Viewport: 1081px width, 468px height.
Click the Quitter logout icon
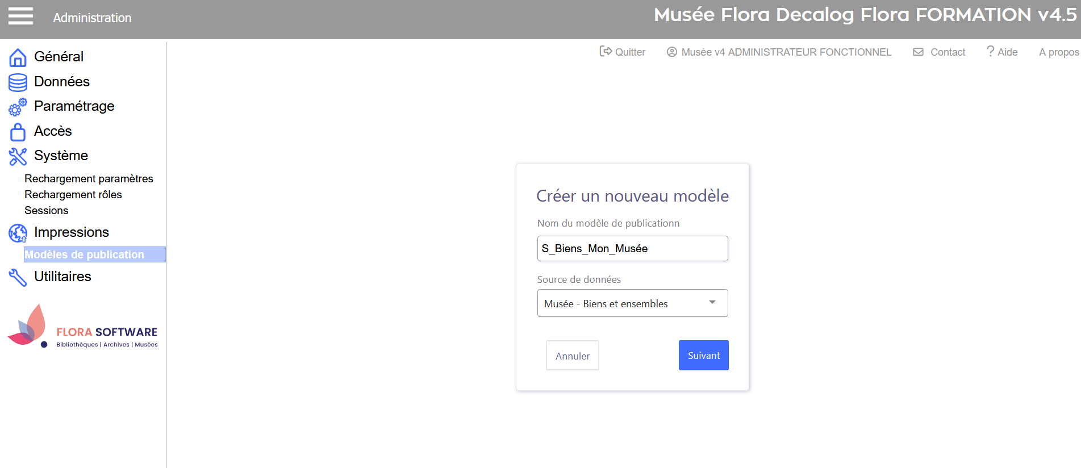tap(606, 52)
